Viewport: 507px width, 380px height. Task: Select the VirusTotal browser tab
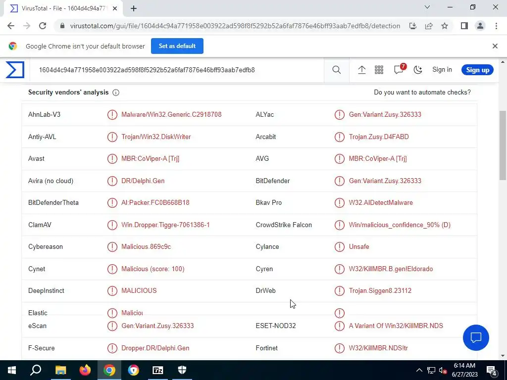63,9
